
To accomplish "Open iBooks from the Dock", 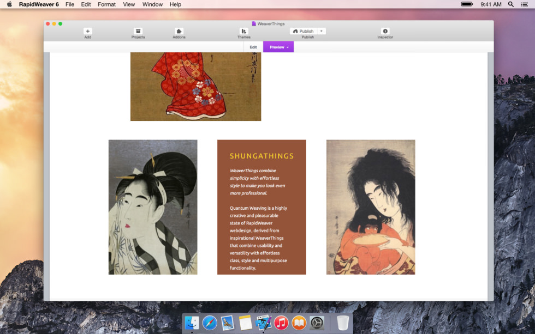I will point(299,323).
